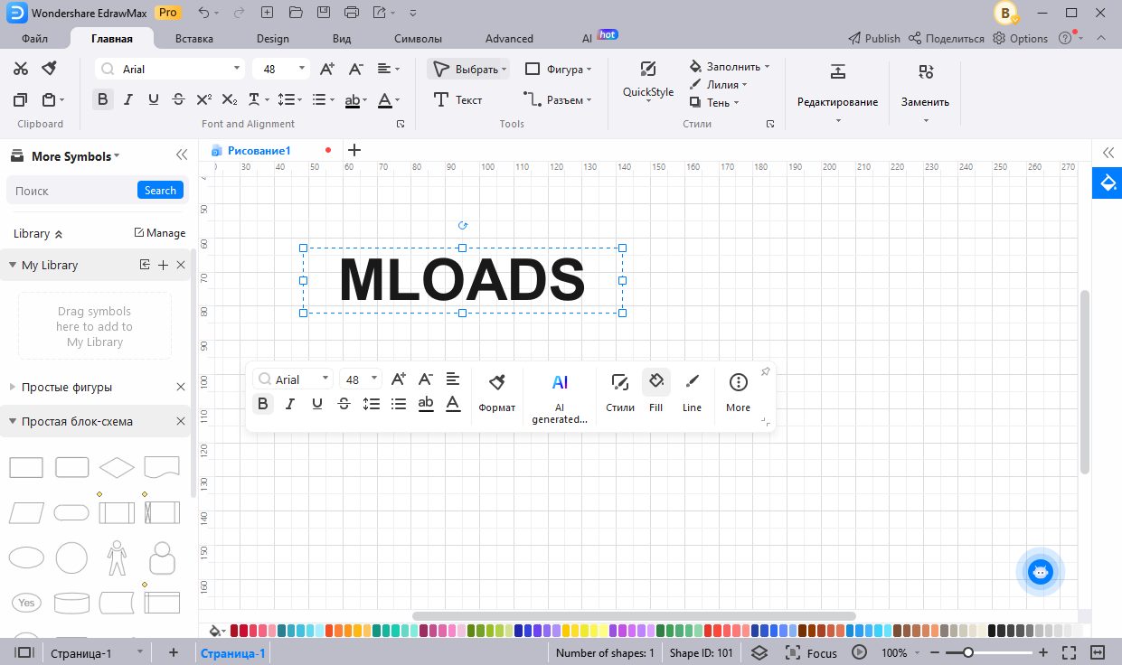Click the blue Search button
The width and height of the screenshot is (1122, 665).
pos(160,191)
